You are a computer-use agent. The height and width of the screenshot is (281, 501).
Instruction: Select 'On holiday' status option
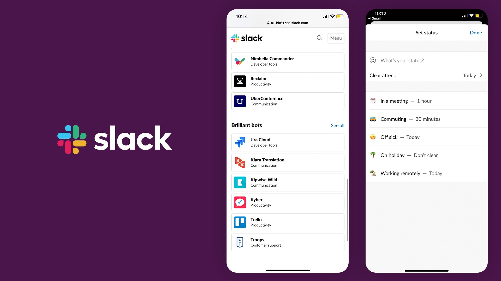tap(426, 155)
